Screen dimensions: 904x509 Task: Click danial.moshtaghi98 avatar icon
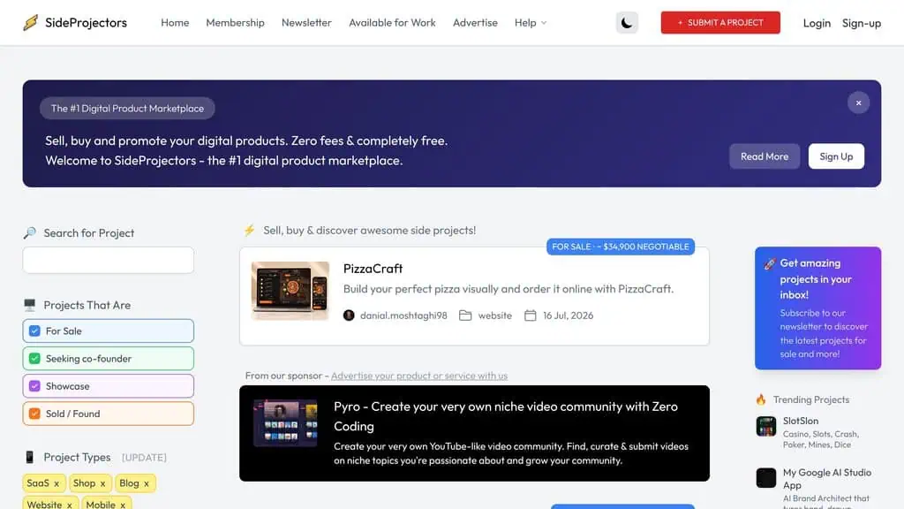point(349,315)
